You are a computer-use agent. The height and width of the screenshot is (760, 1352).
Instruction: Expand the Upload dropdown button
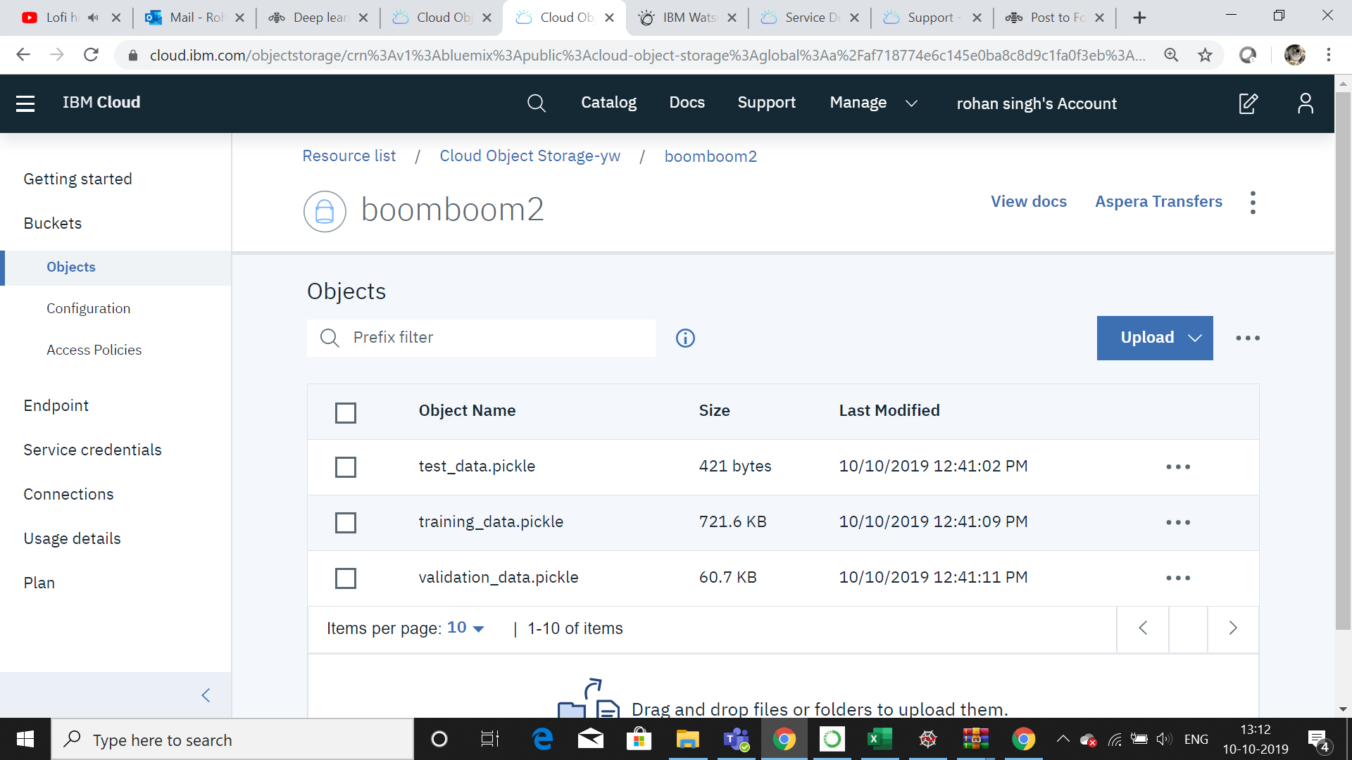point(1155,338)
